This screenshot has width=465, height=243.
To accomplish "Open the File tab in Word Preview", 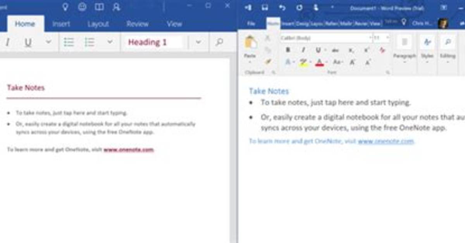I will click(251, 24).
